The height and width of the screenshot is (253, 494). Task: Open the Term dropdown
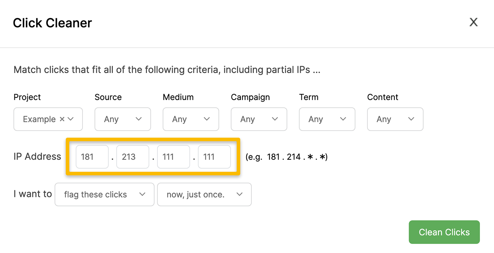click(x=327, y=119)
